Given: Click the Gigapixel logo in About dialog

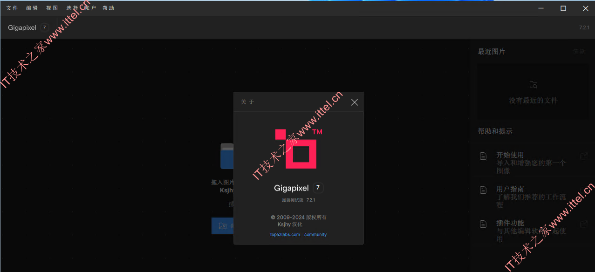Looking at the screenshot, I should tap(298, 149).
